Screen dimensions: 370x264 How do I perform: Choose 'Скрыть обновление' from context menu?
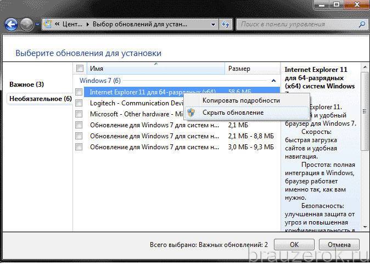(246, 113)
